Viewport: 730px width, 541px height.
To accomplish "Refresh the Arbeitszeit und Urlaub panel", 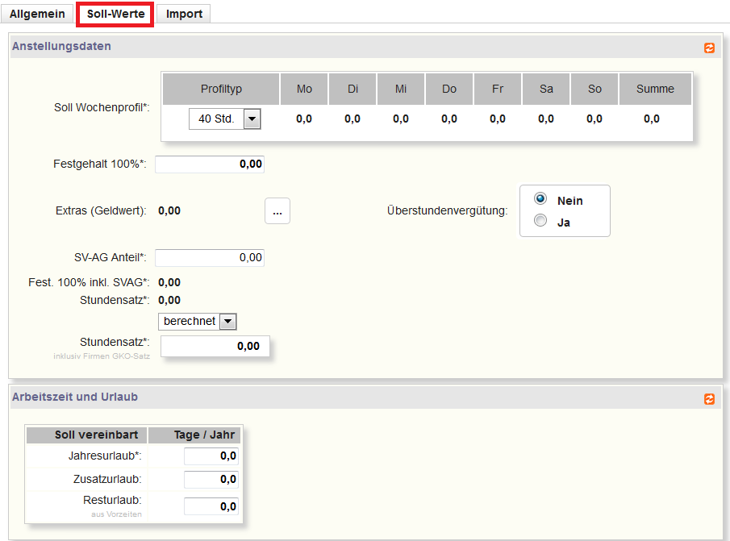I will pos(709,397).
